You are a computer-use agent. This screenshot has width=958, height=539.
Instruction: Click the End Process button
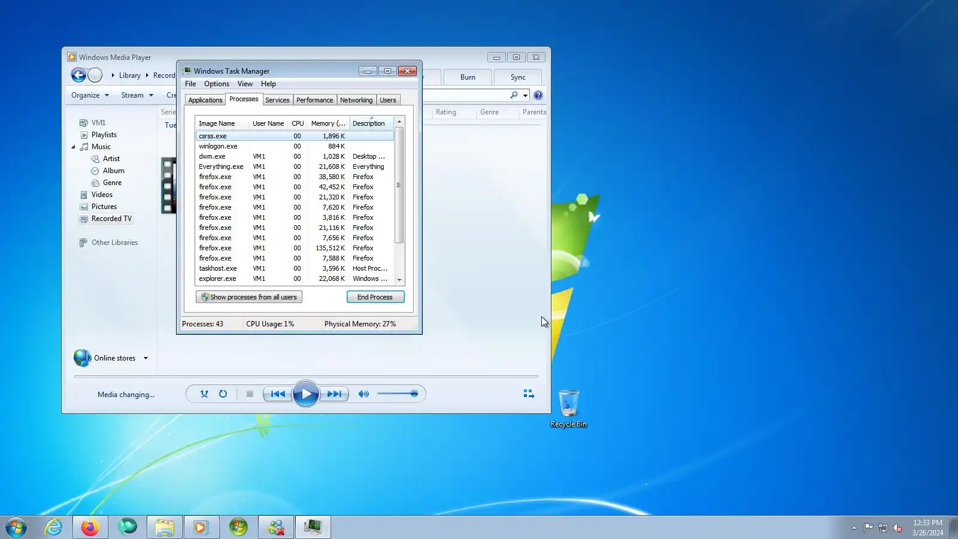tap(375, 297)
